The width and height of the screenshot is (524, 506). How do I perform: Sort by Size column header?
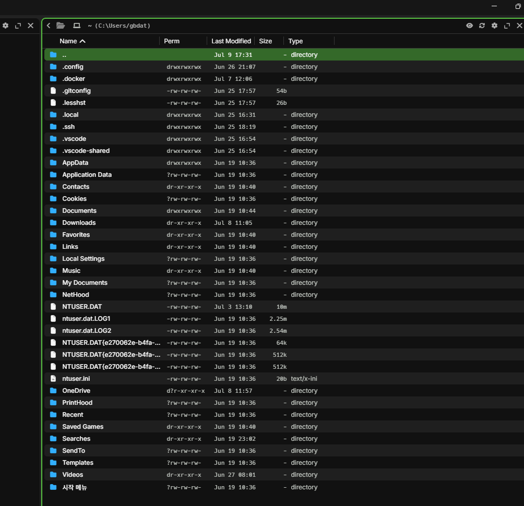click(x=265, y=41)
